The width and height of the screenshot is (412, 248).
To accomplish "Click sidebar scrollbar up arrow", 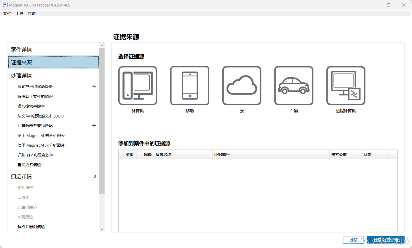I will tap(102, 45).
